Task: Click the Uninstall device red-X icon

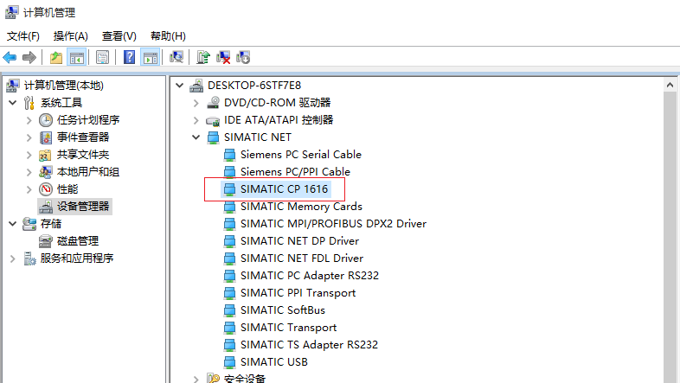Action: pos(223,57)
